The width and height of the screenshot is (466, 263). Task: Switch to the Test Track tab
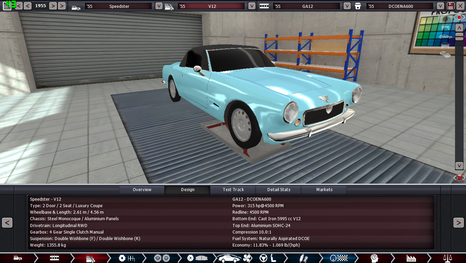pos(233,190)
